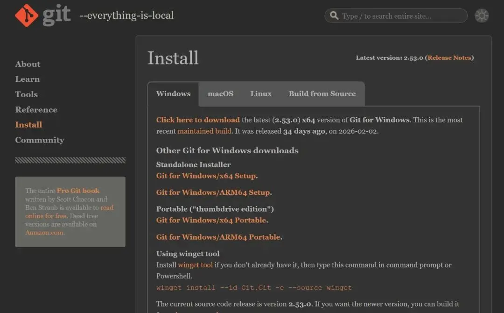The height and width of the screenshot is (313, 504).
Task: Click the magnifier icon in search box
Action: click(334, 15)
